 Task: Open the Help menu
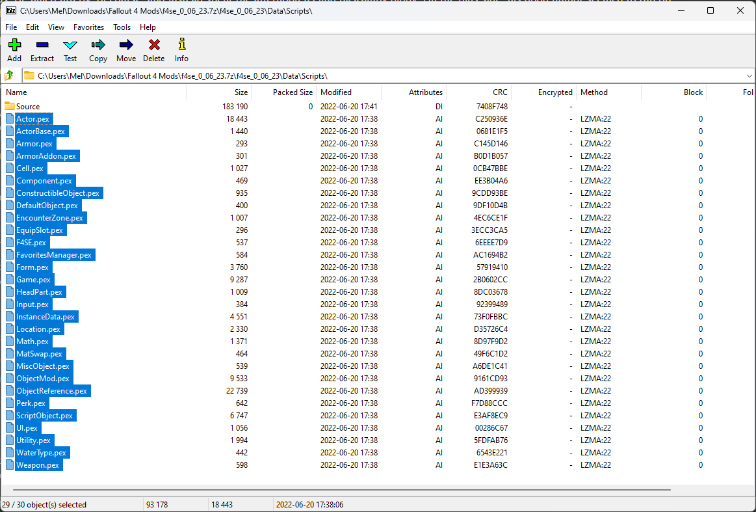coord(148,27)
